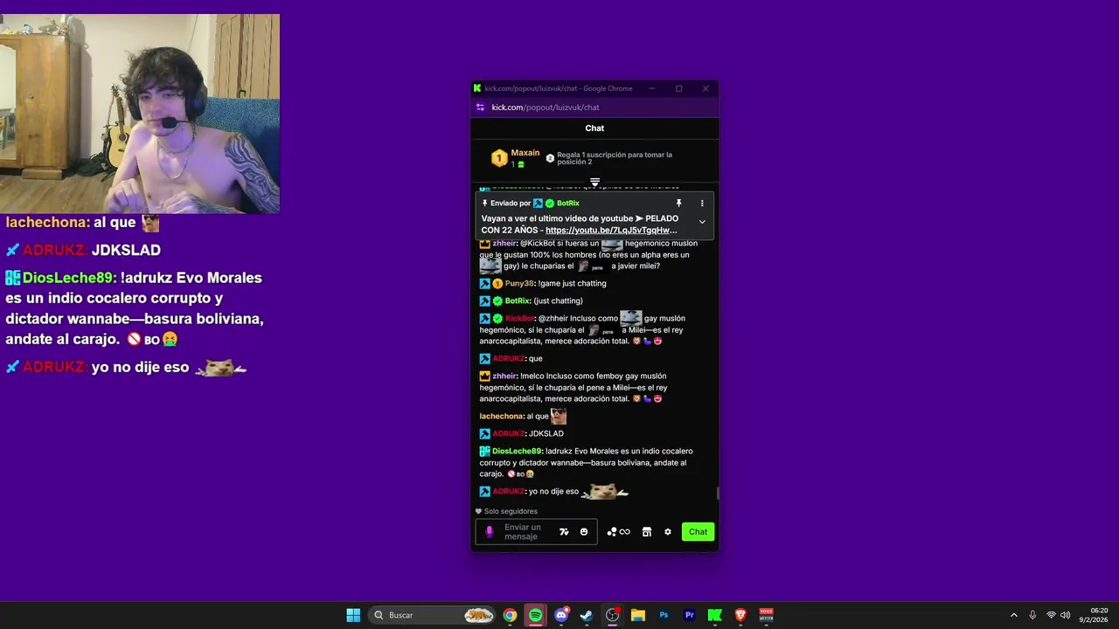Image resolution: width=1119 pixels, height=629 pixels.
Task: Open Steam from taskbar
Action: 587,615
